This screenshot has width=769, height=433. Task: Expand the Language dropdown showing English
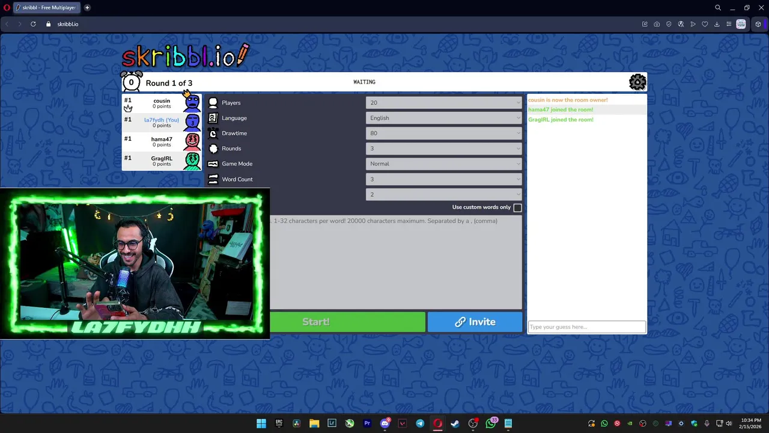pos(444,118)
